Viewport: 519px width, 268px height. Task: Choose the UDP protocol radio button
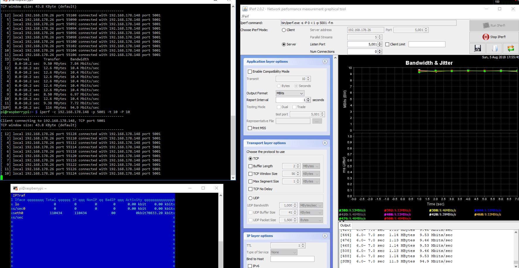[250, 198]
